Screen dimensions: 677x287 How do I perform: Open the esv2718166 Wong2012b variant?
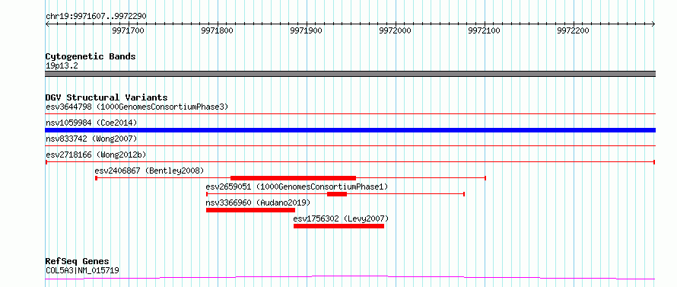pos(350,161)
